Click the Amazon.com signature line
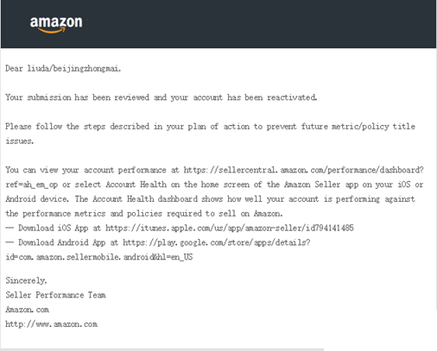Viewport: 437px width, 351px height. (x=28, y=310)
